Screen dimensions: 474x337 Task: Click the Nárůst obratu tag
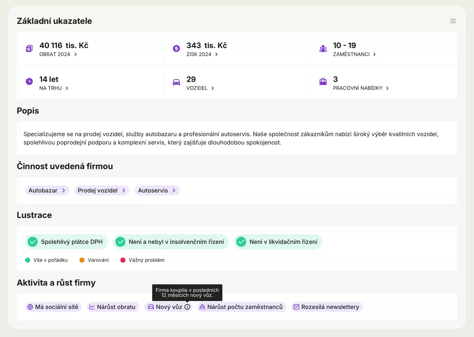click(x=113, y=307)
